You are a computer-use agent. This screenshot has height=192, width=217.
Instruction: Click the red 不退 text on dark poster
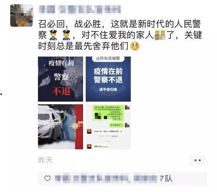pyautogui.click(x=61, y=91)
